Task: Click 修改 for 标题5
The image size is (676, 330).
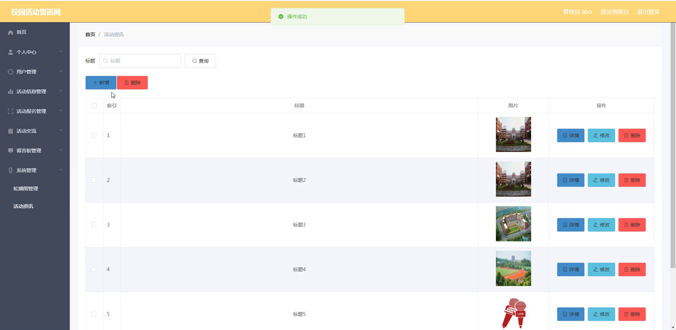Action: coord(601,314)
